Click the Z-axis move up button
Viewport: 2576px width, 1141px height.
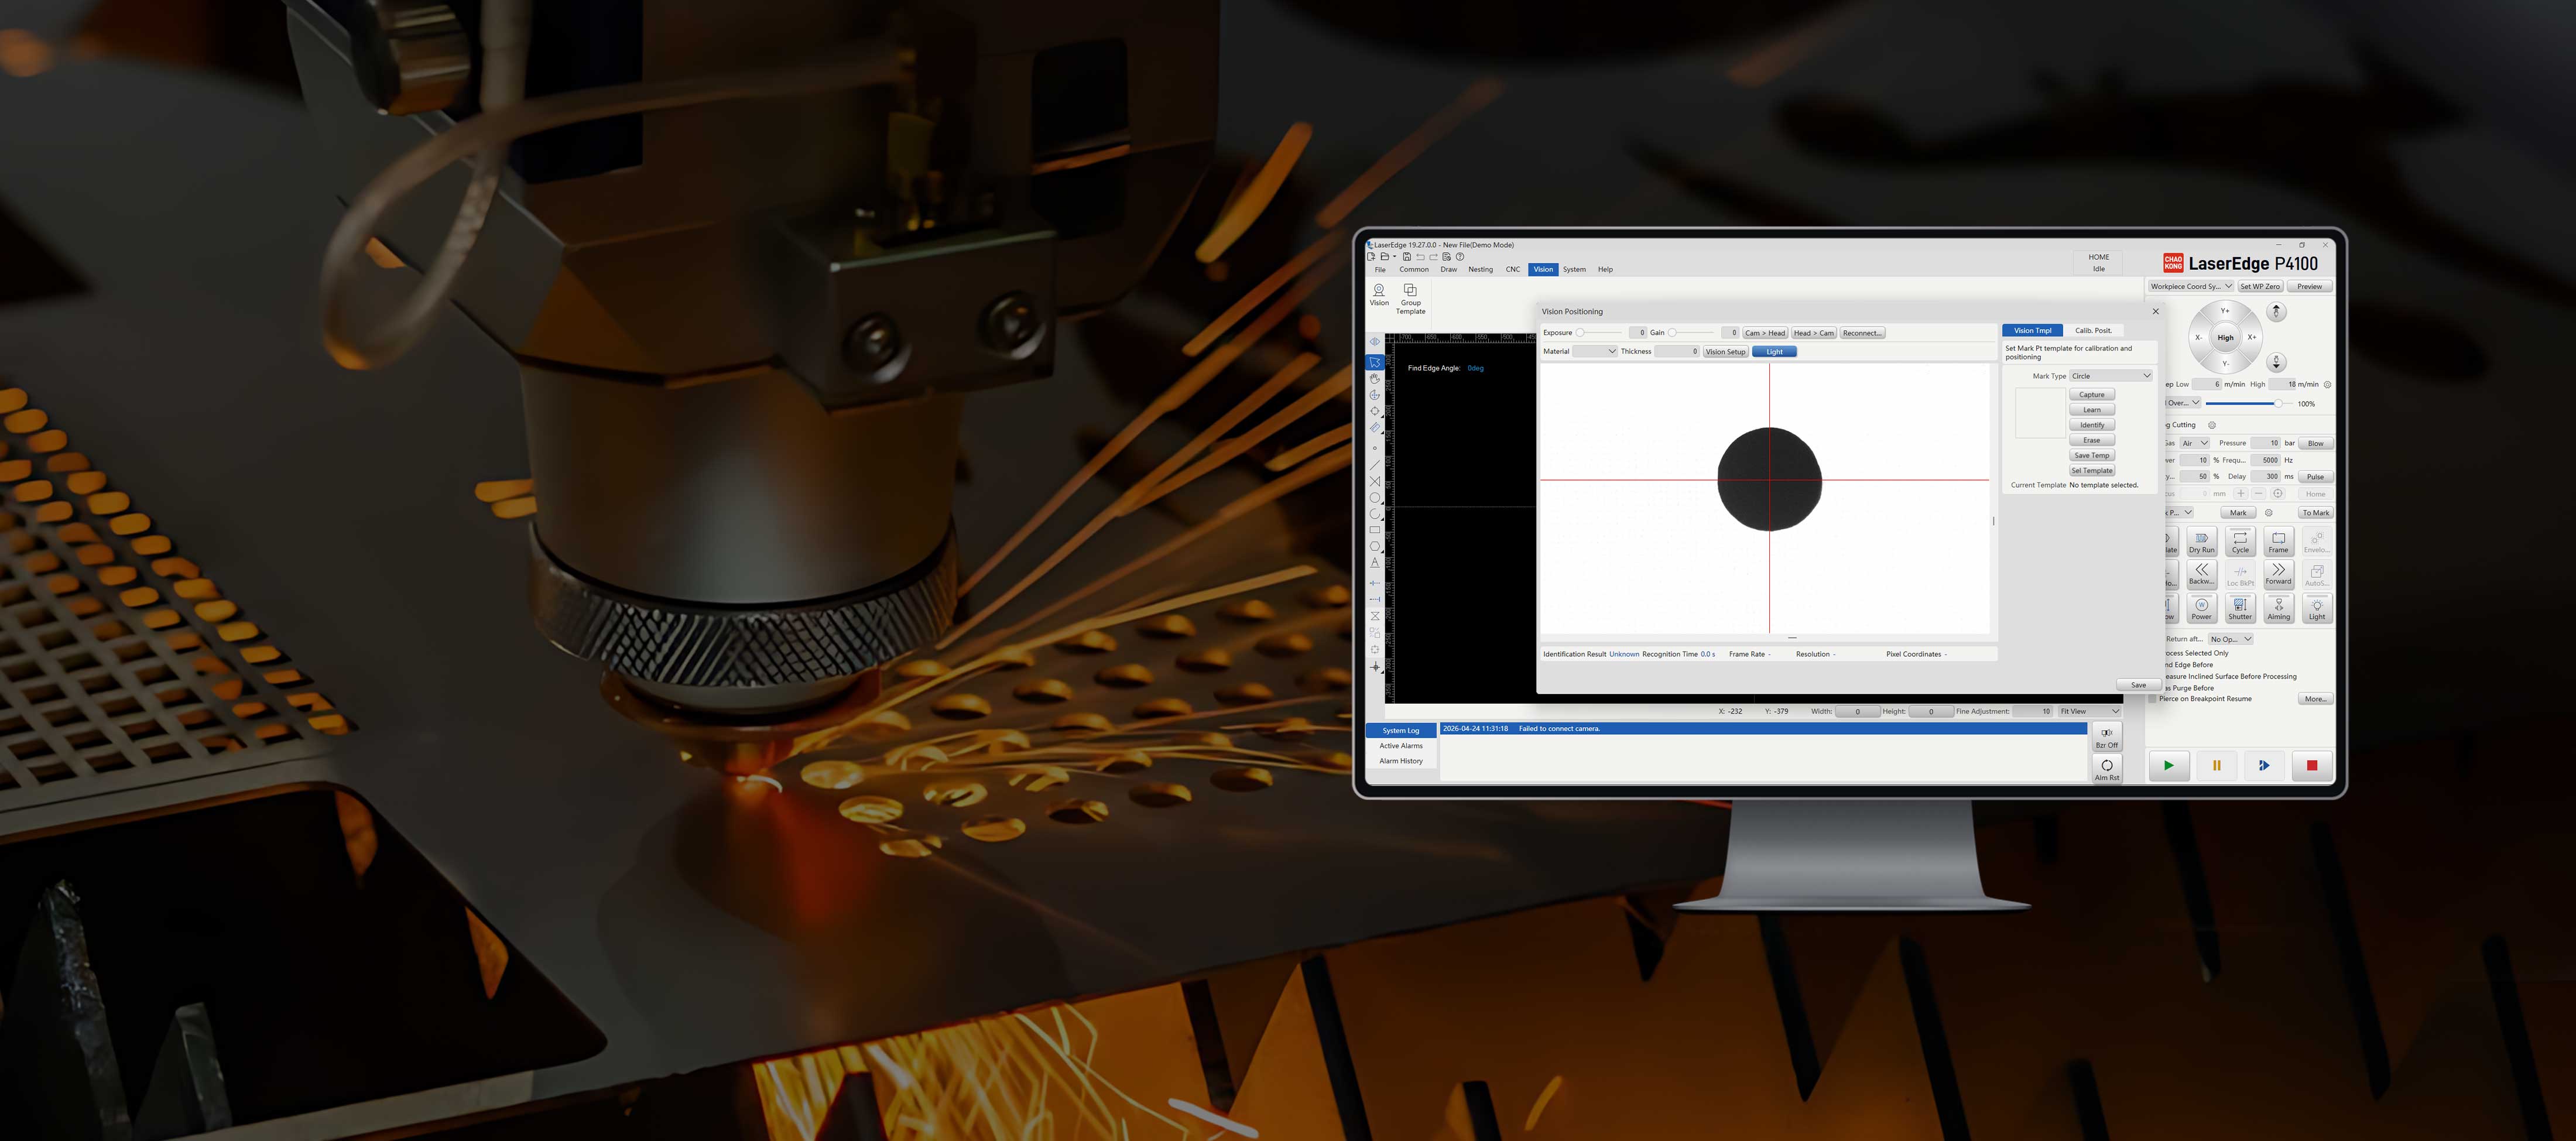[2276, 312]
